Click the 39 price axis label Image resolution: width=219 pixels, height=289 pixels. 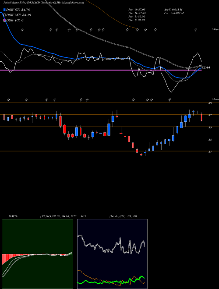(x=210, y=103)
